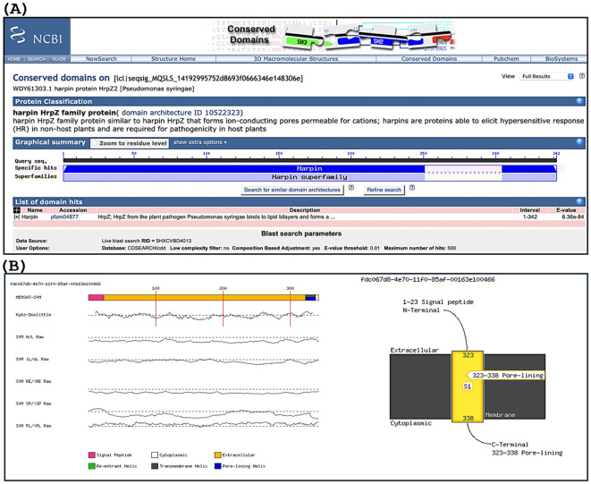
Task: Open the GUIDE link in NCBI bar
Action: coord(59,59)
